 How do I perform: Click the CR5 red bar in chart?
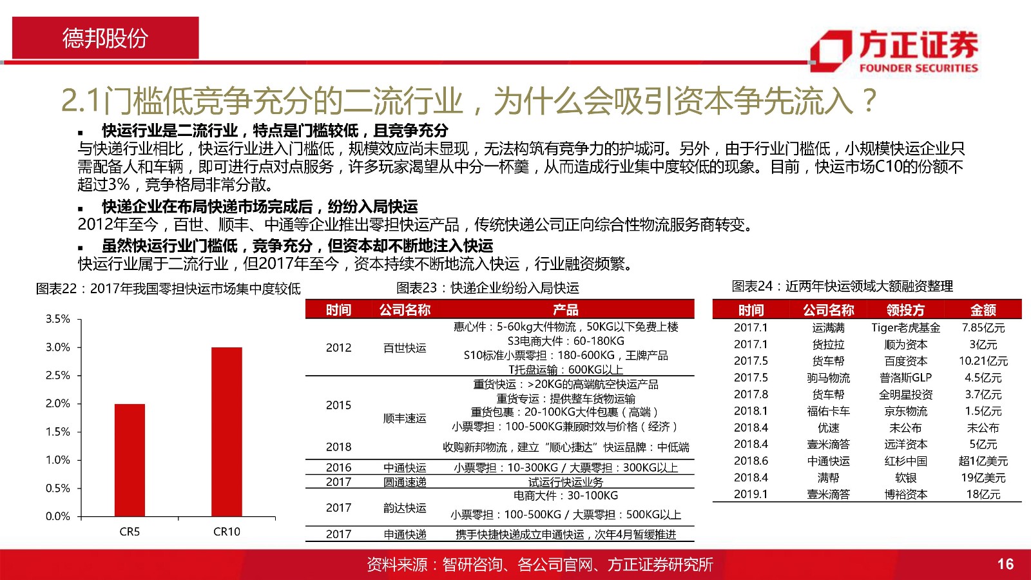130,460
